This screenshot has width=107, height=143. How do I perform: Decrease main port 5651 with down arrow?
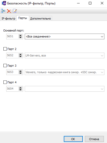coord(20,38)
